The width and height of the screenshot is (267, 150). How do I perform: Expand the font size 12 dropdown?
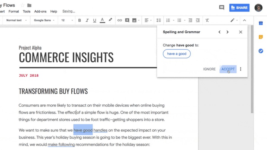click(67, 20)
